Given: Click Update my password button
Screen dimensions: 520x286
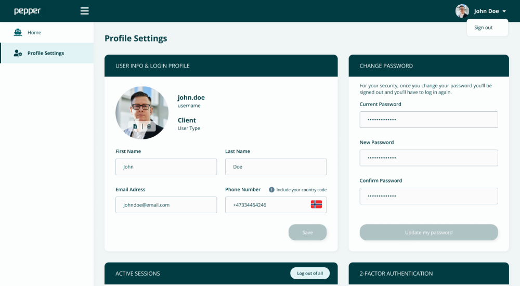Looking at the screenshot, I should click(429, 232).
